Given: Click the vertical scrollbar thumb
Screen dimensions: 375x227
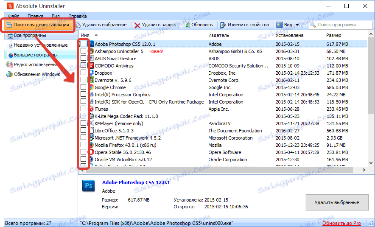Looking at the screenshot, I should [x=371, y=75].
